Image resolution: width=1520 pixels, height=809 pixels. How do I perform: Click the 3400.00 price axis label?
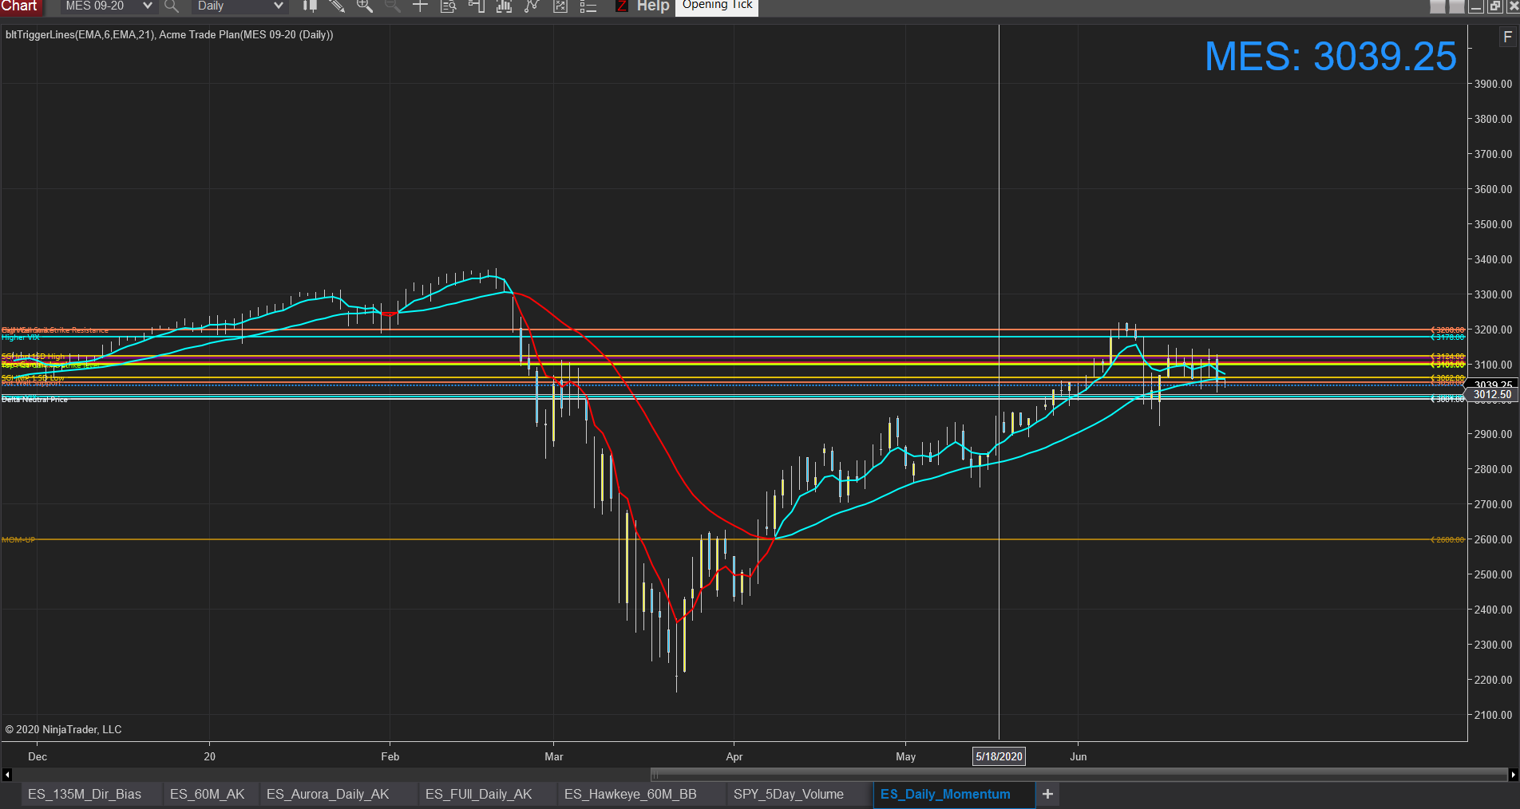point(1493,259)
